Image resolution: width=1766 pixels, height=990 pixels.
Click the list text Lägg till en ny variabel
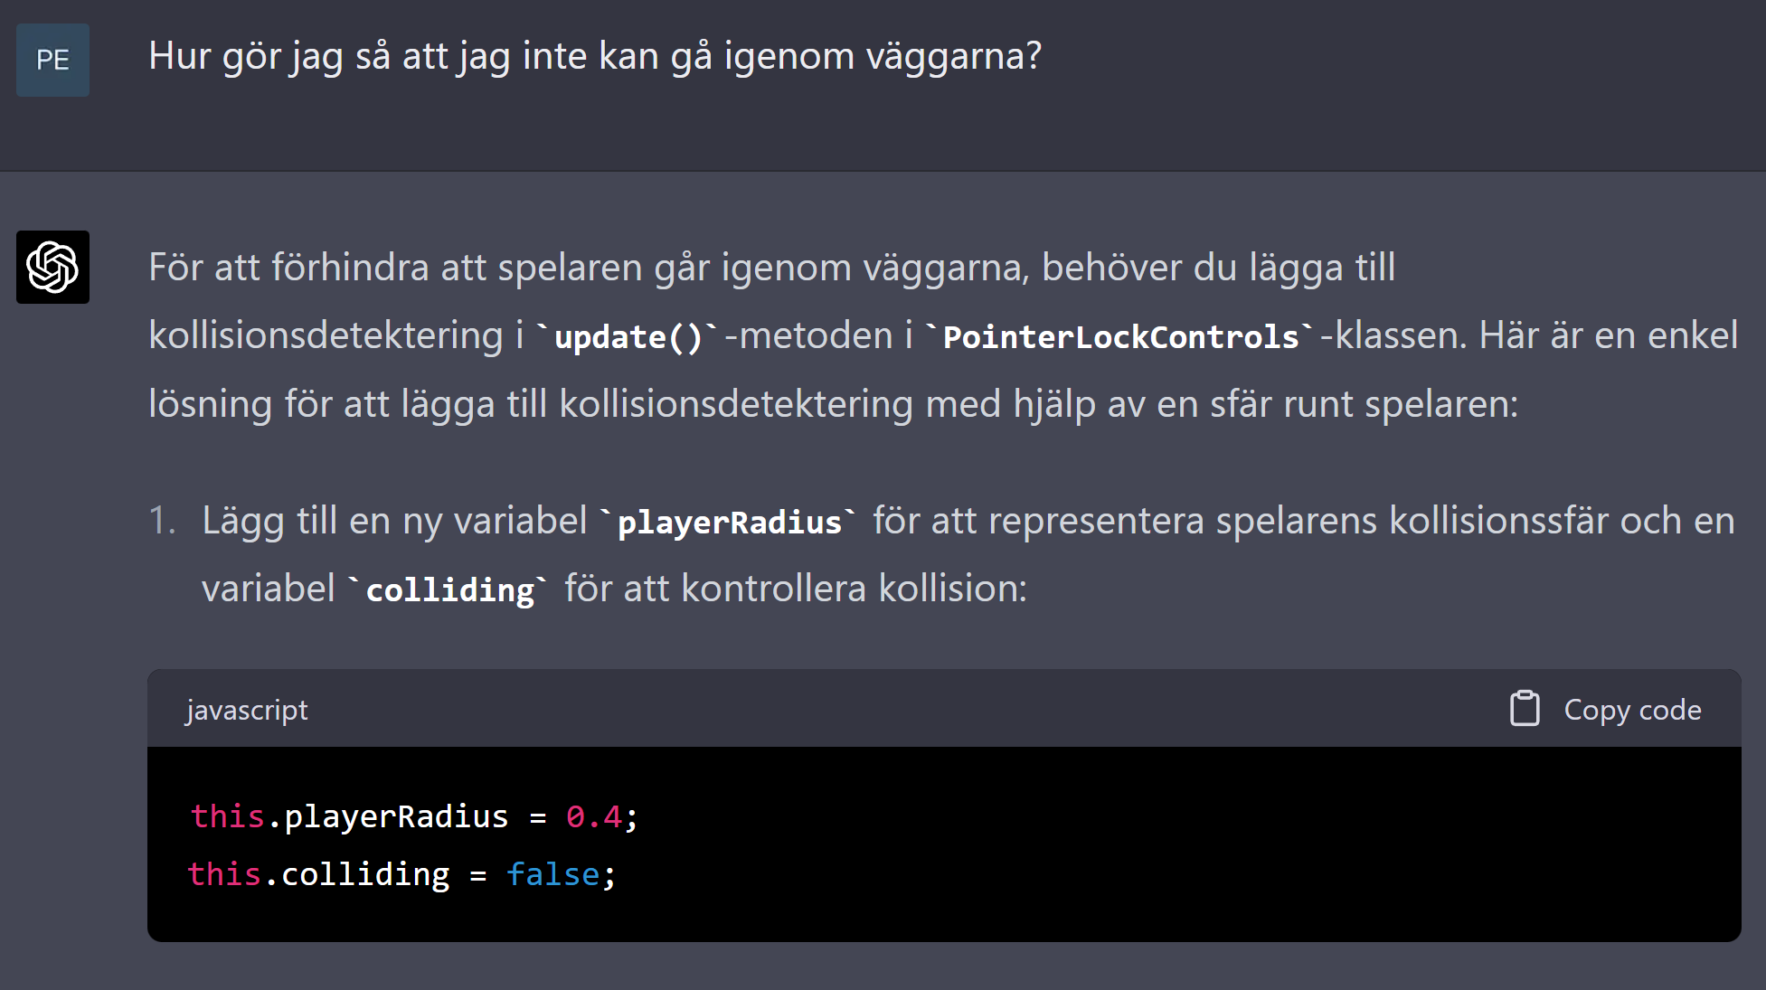(394, 521)
